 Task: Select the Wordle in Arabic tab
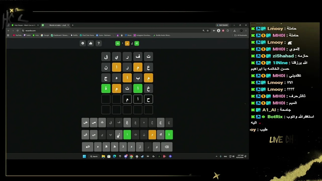click(x=55, y=25)
